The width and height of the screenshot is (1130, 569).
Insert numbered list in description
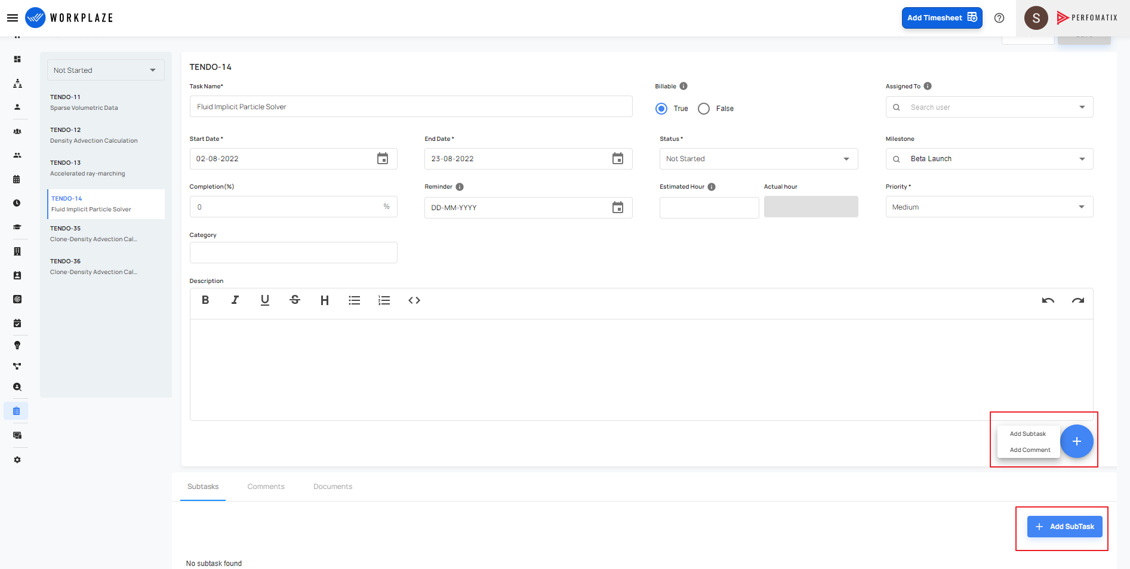(384, 300)
